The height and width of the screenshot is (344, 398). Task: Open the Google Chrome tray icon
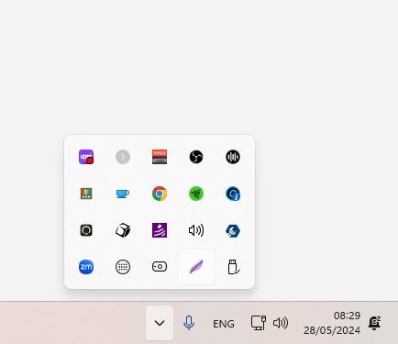click(x=160, y=194)
